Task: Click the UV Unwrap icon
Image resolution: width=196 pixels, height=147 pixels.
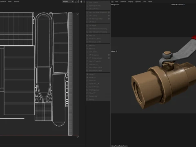Action: (87, 16)
